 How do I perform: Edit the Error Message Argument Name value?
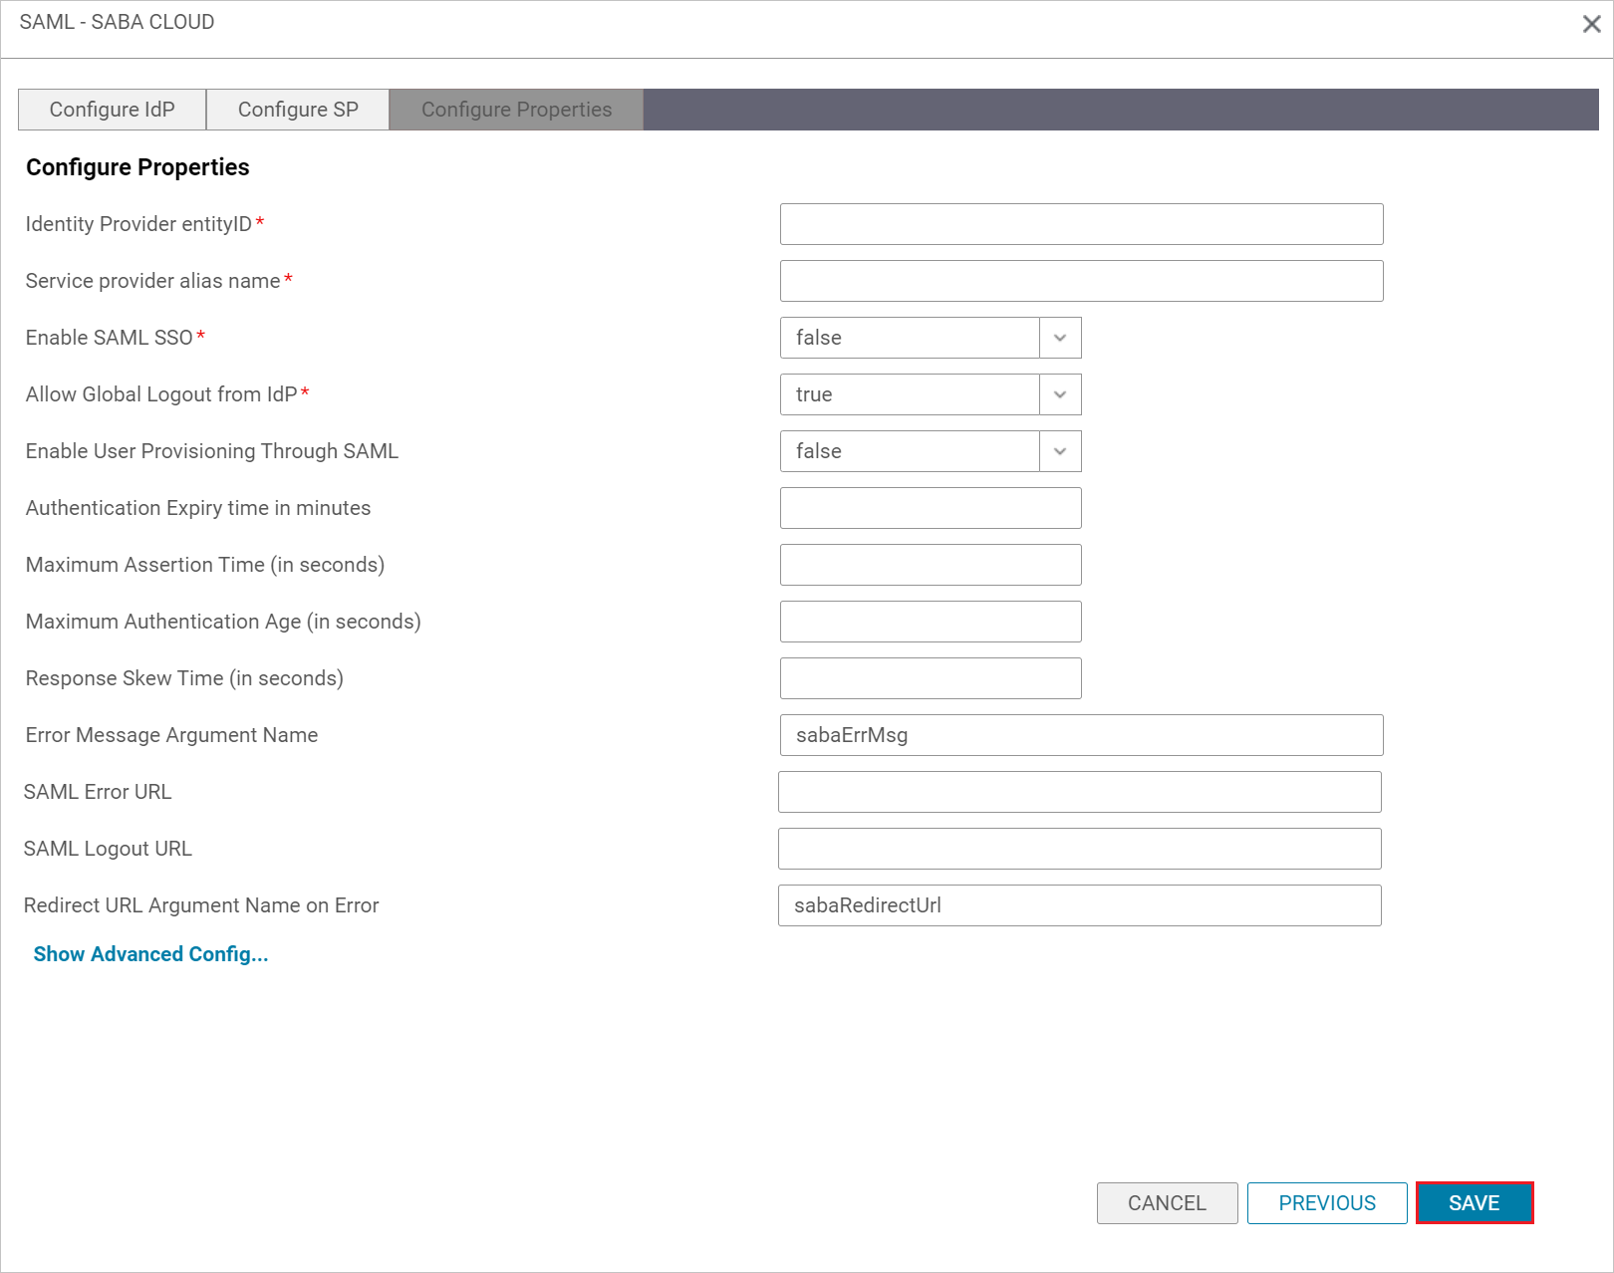click(1080, 735)
